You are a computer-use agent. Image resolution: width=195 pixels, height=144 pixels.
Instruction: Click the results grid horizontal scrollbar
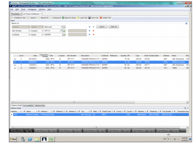pos(74,102)
